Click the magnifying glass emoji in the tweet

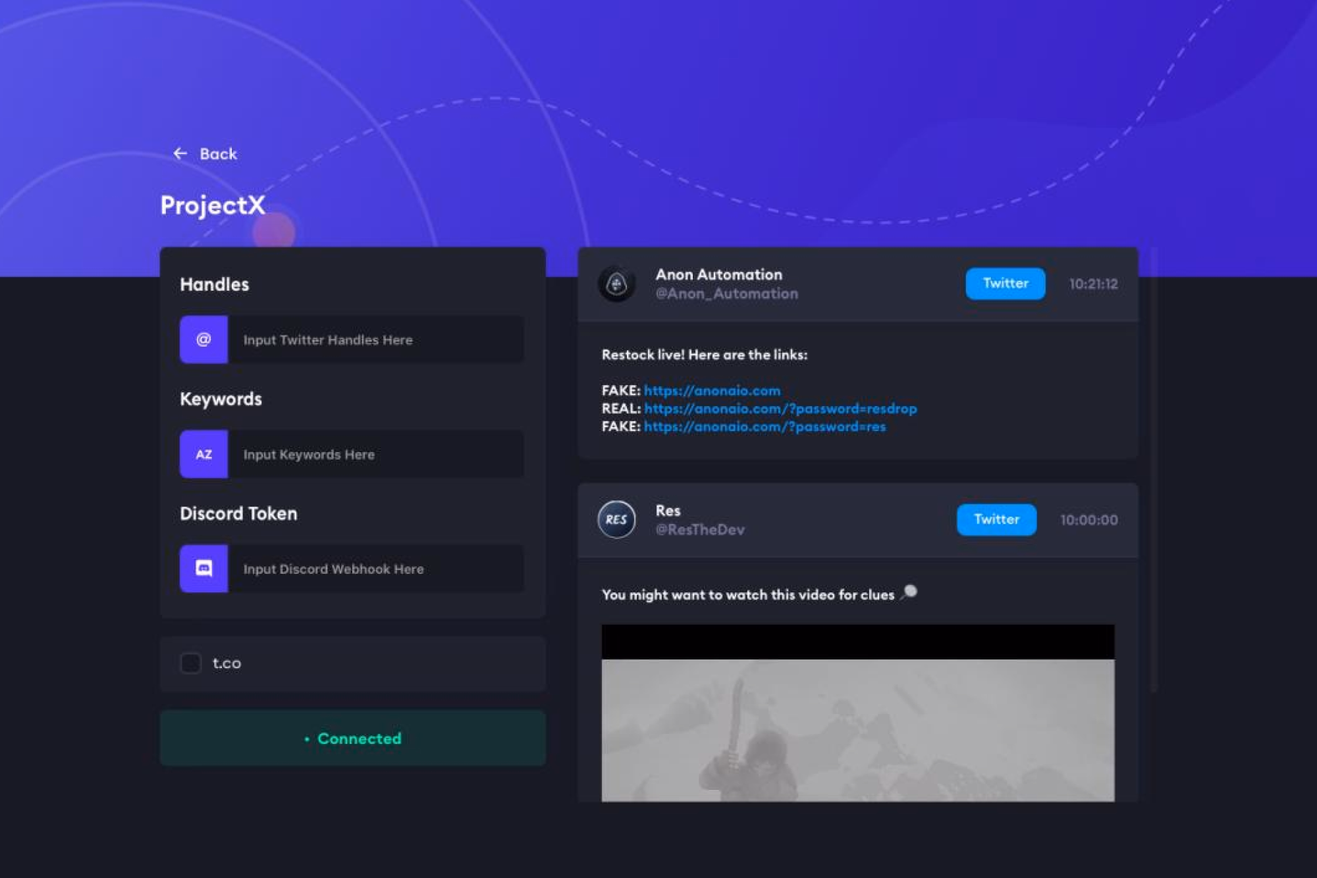(x=909, y=592)
